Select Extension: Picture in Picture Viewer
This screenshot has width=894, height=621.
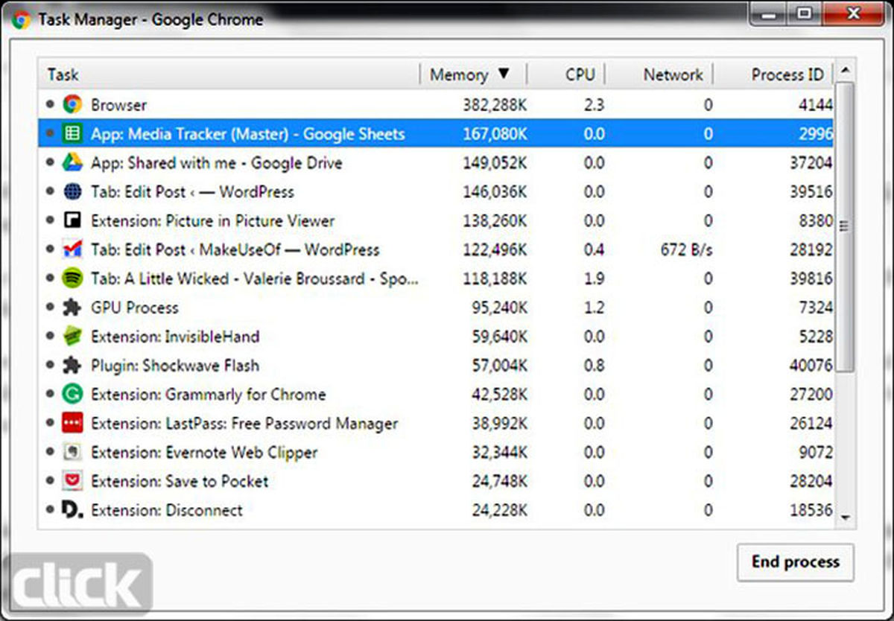click(x=436, y=221)
